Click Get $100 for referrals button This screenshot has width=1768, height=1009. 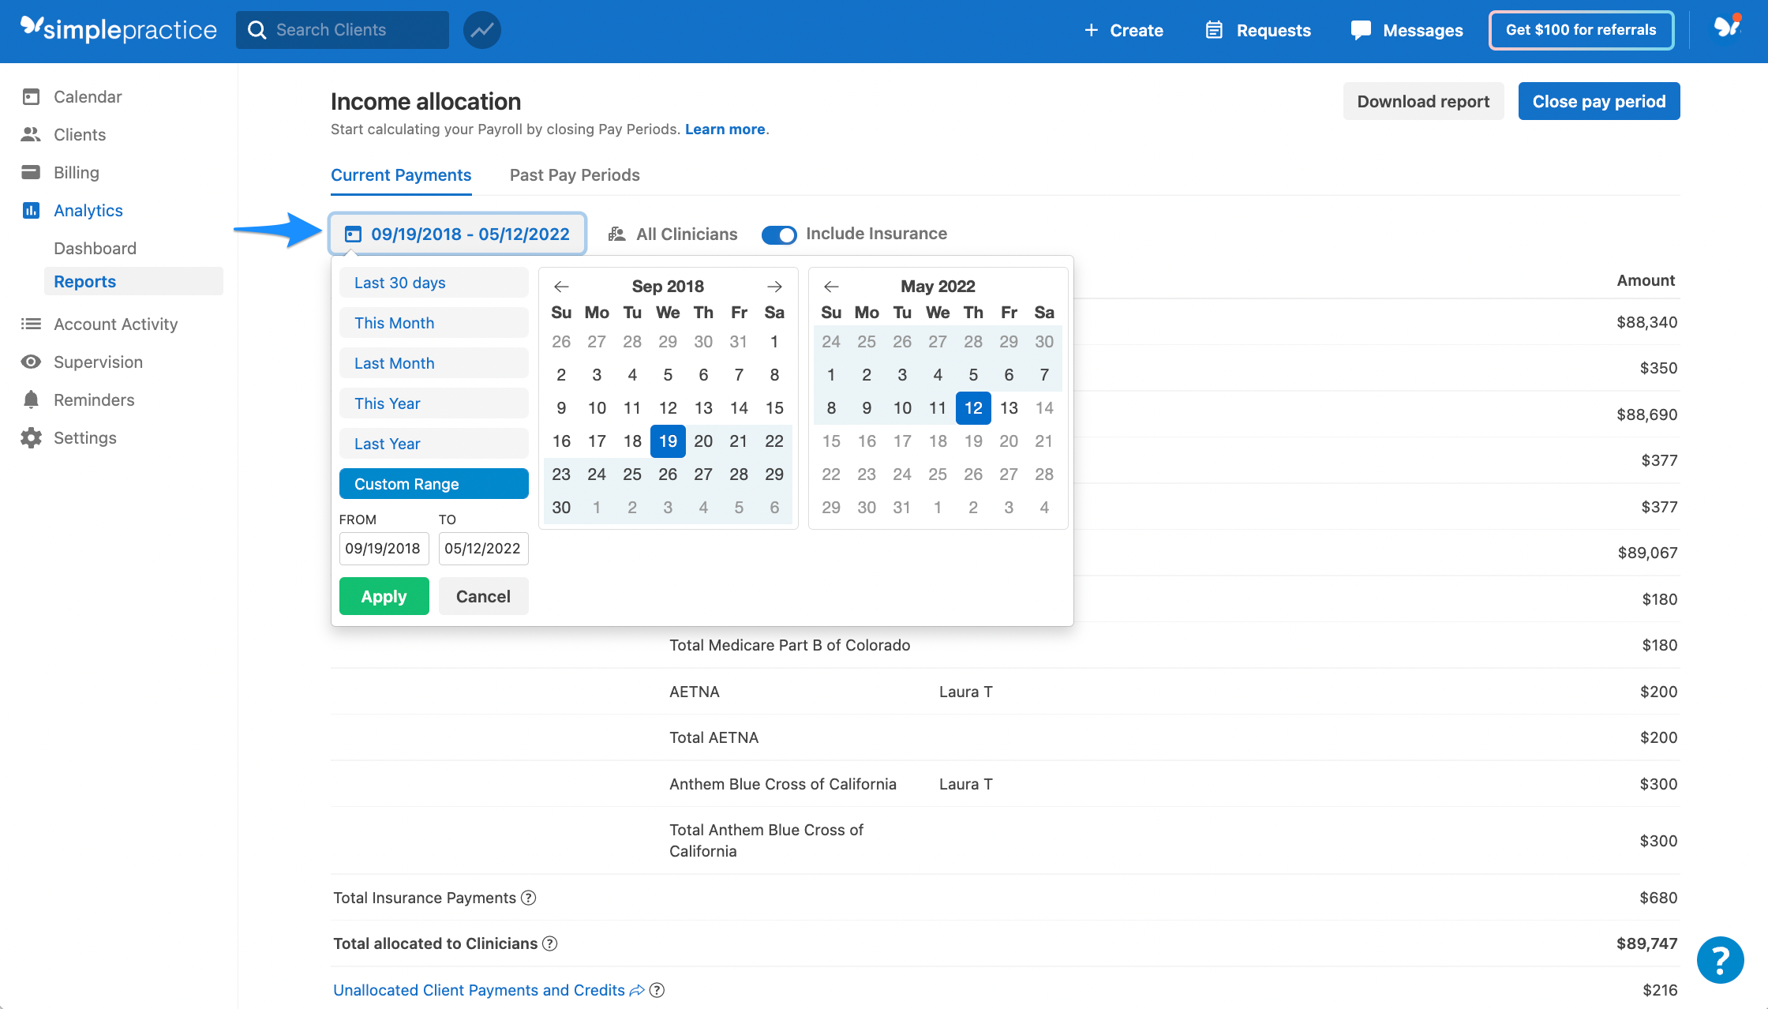1581,30
